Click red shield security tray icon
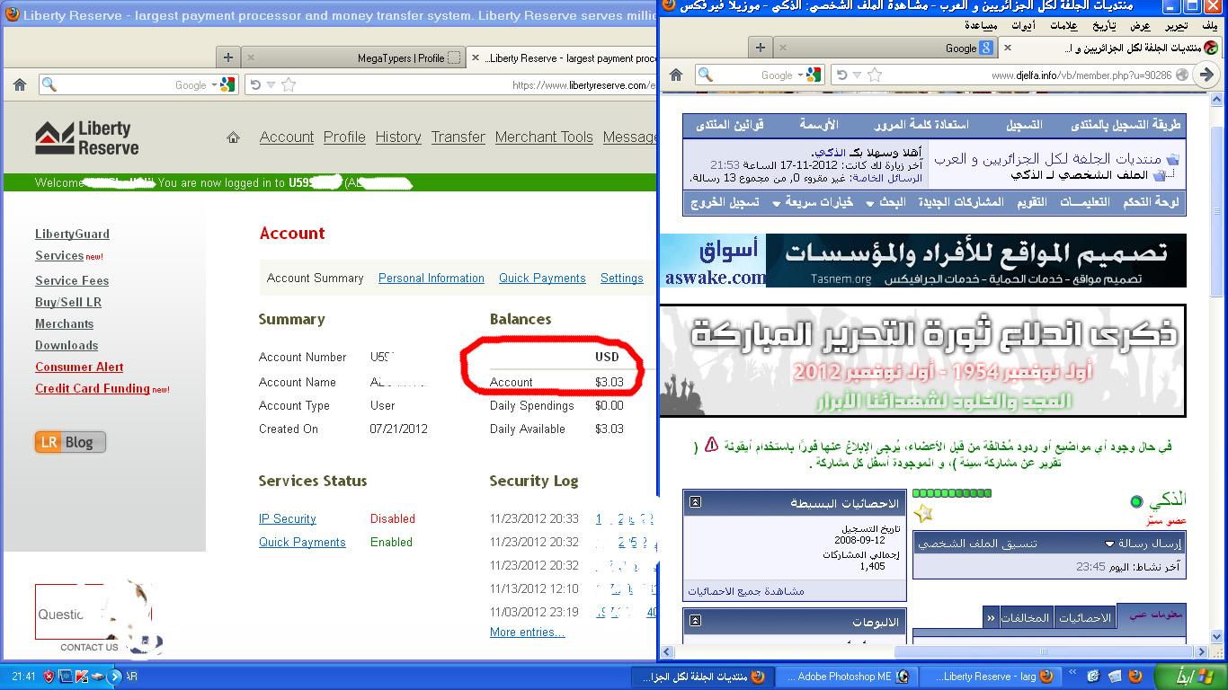This screenshot has height=690, width=1228. tap(49, 676)
